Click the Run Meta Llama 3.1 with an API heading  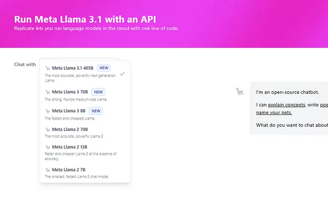click(85, 19)
